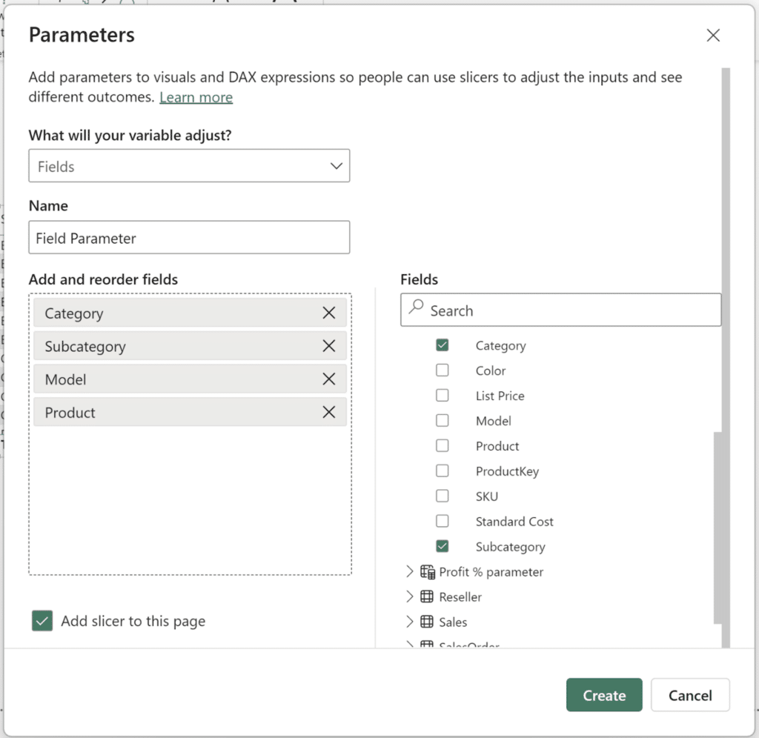This screenshot has width=759, height=738.
Task: Click the Create button
Action: click(x=603, y=695)
